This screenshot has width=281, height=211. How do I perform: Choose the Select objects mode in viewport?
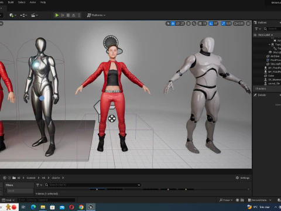click(x=168, y=23)
